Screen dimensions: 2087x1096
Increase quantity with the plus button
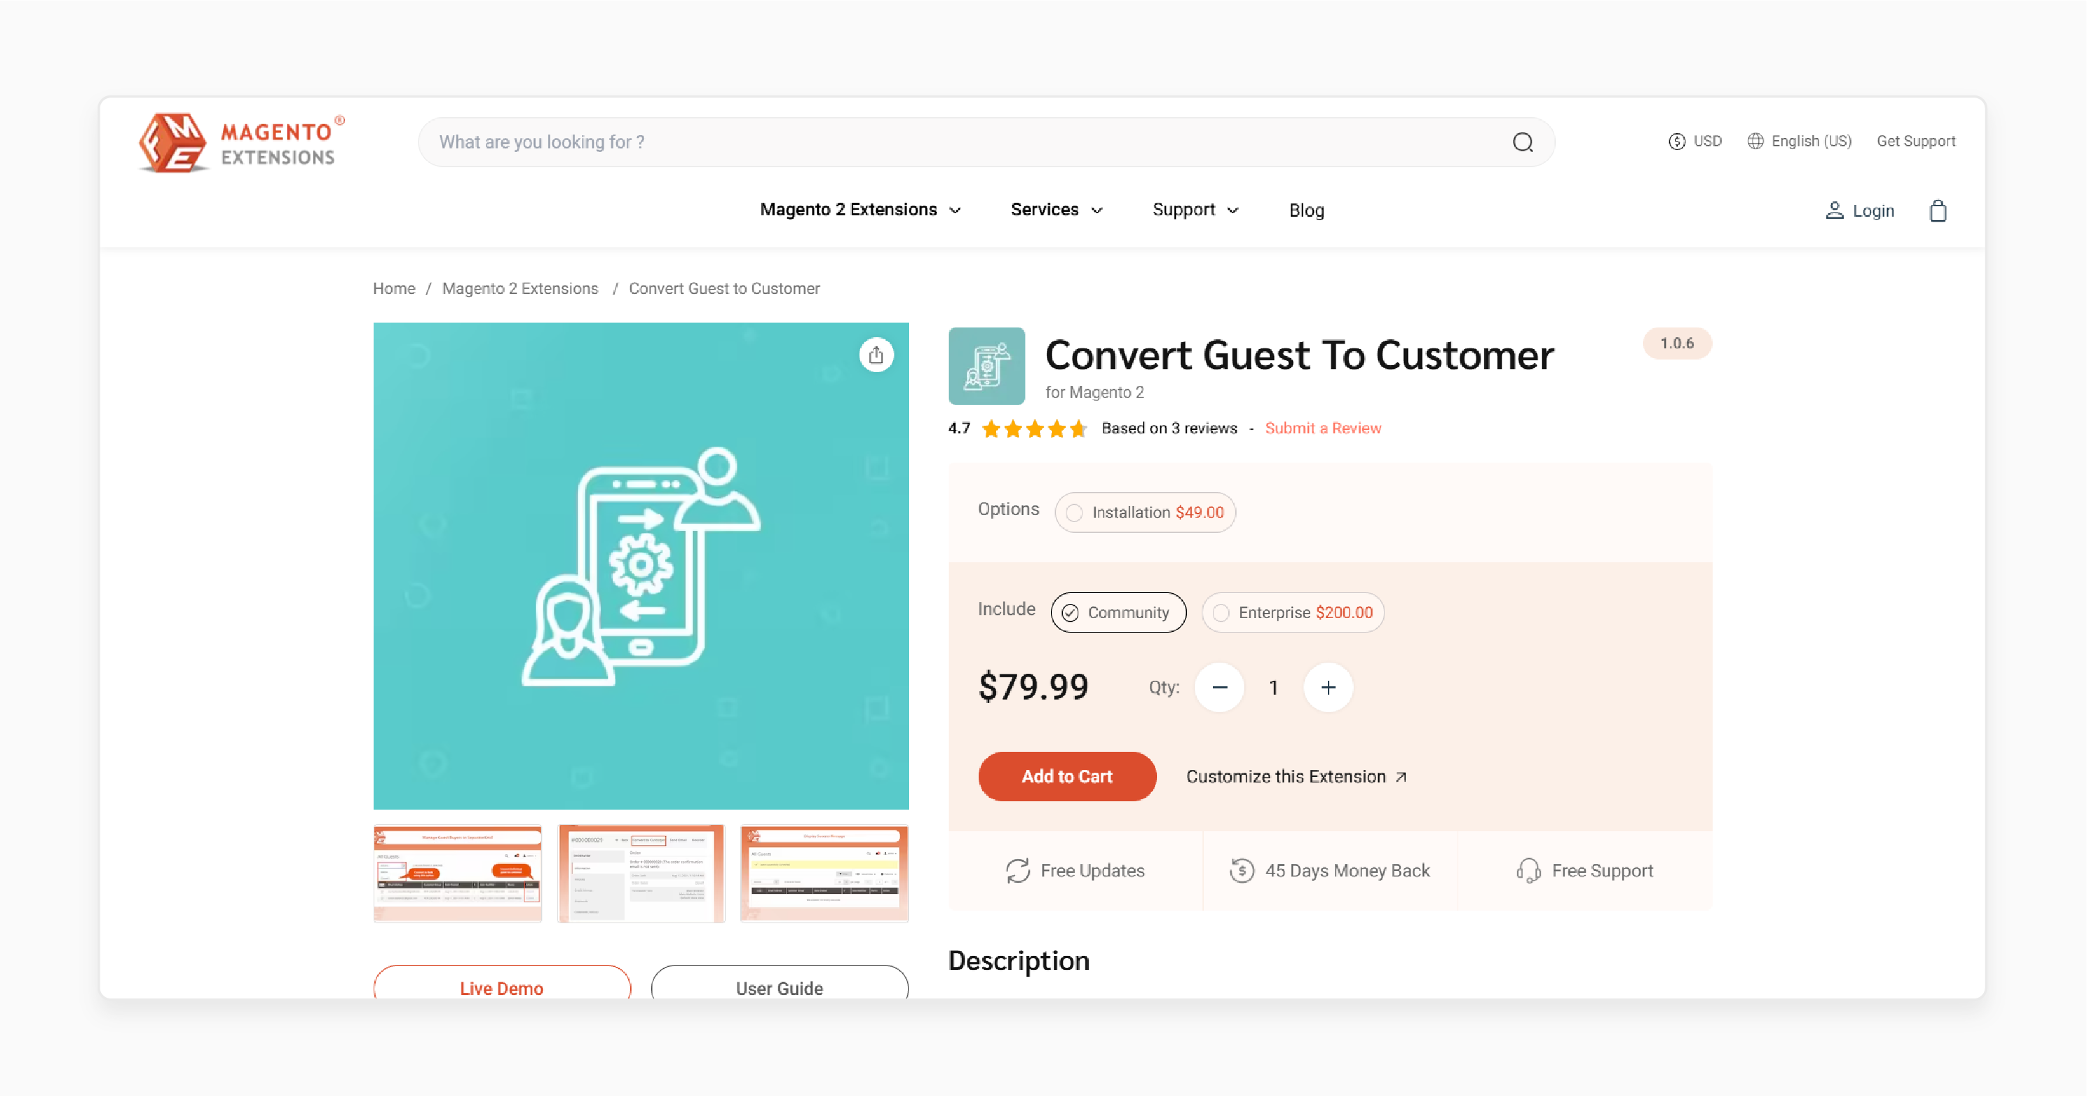(1328, 688)
